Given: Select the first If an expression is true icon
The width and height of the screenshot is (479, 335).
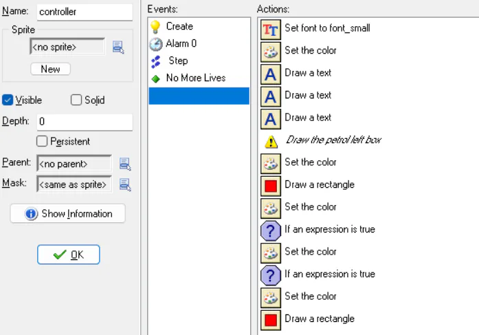Looking at the screenshot, I should point(271,230).
